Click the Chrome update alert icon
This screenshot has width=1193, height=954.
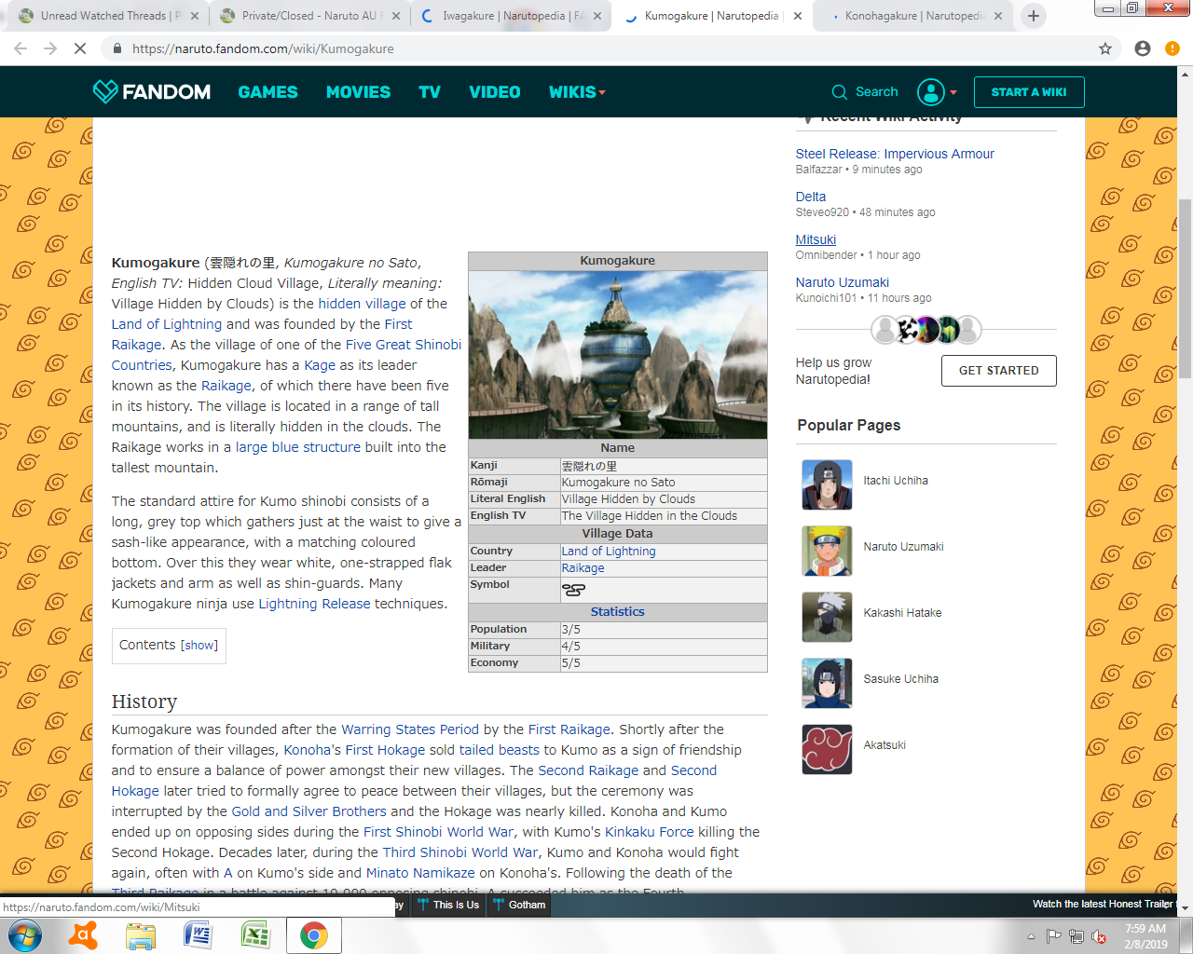(1172, 48)
